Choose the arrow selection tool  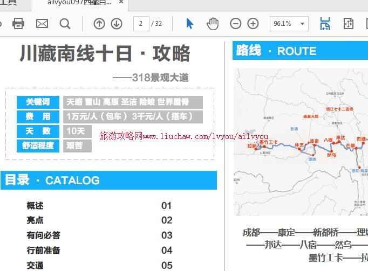click(x=189, y=24)
